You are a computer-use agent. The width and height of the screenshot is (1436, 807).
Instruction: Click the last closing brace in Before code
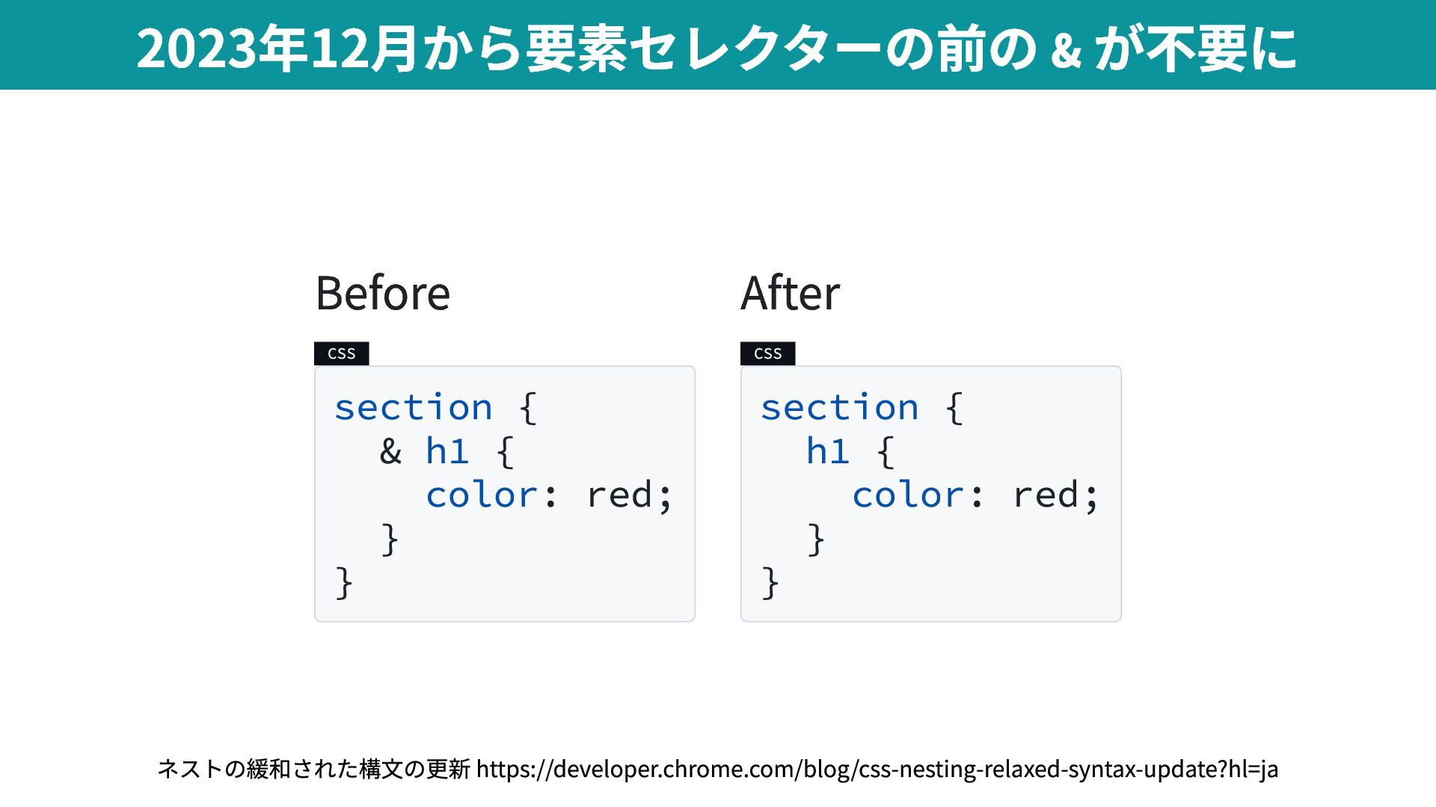pyautogui.click(x=344, y=583)
